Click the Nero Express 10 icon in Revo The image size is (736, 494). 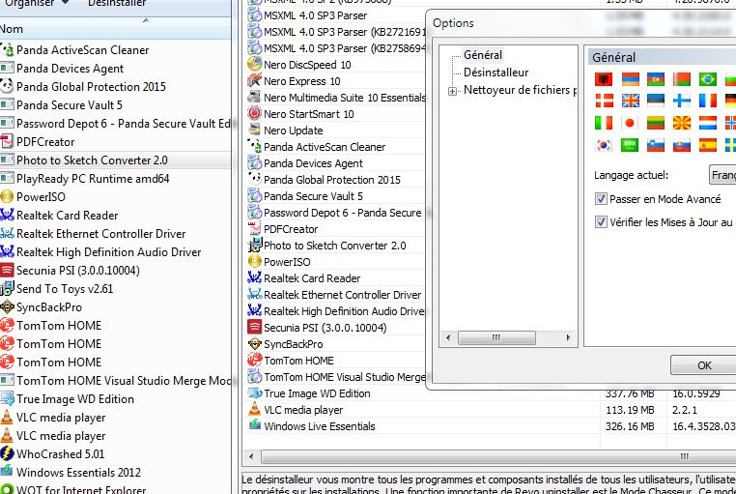click(254, 81)
